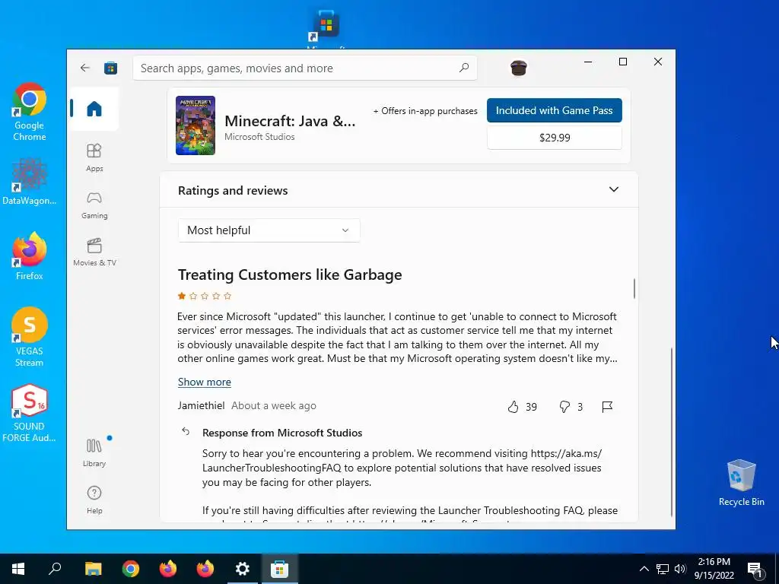Open network icon in system tray
779x584 pixels.
pos(663,569)
